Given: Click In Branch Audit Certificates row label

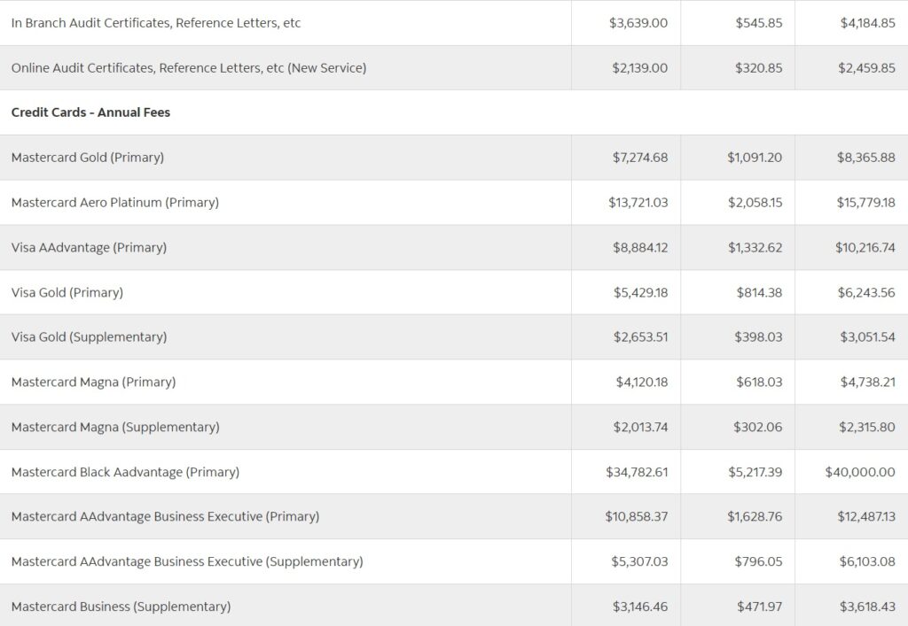Looking at the screenshot, I should click(x=156, y=23).
